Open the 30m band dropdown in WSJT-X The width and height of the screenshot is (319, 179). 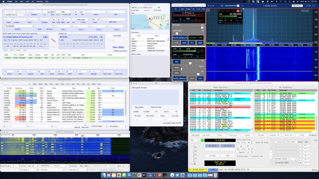point(195,140)
